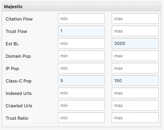Screen dimensions: 164x130
Task: Click the Indexed Urls max field
Action: click(x=135, y=93)
